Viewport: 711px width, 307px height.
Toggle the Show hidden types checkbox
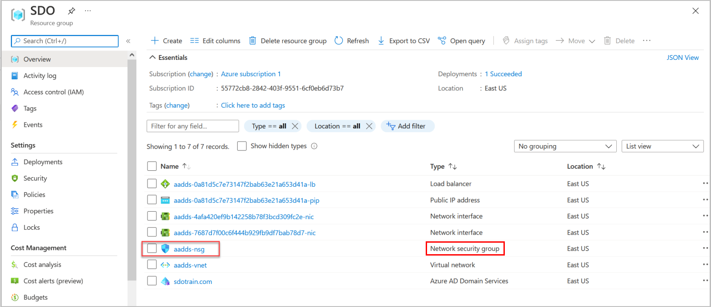pyautogui.click(x=242, y=146)
